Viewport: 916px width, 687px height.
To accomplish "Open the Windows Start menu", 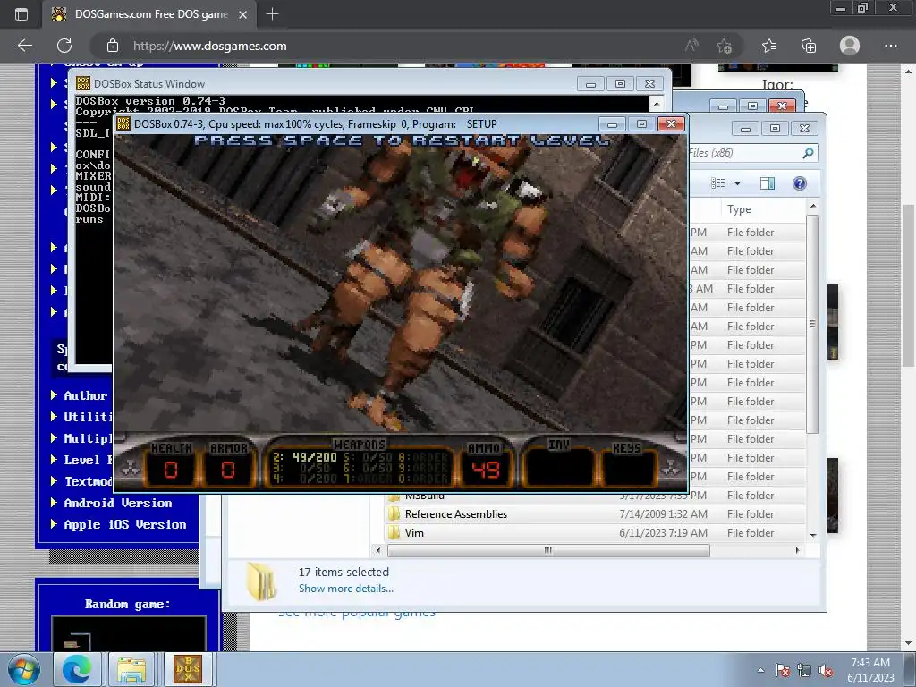I will pyautogui.click(x=24, y=669).
